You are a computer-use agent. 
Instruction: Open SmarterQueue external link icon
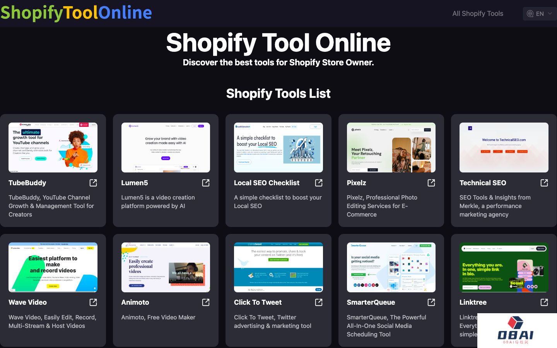coord(431,302)
